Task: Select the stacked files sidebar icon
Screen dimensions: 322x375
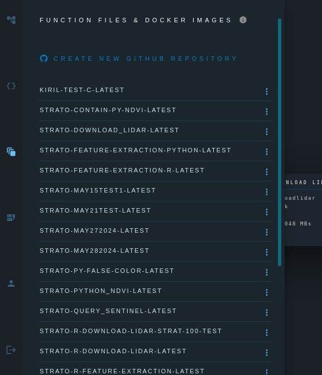Action: [11, 152]
